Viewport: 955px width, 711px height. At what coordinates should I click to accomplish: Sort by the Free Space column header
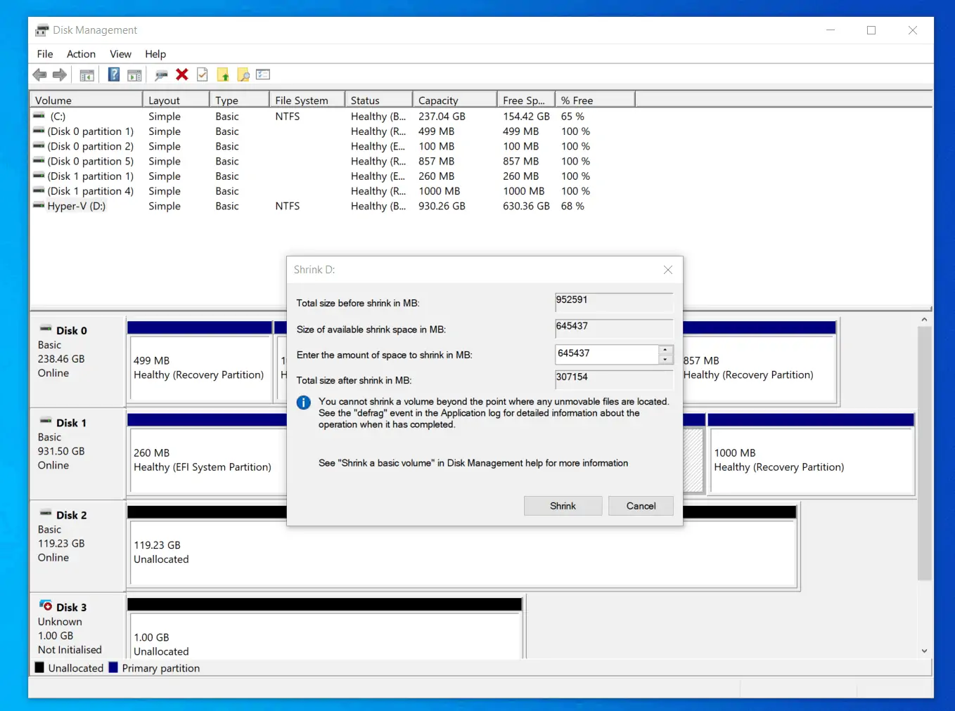(x=526, y=100)
